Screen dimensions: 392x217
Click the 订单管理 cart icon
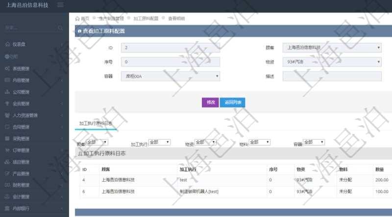(7, 150)
